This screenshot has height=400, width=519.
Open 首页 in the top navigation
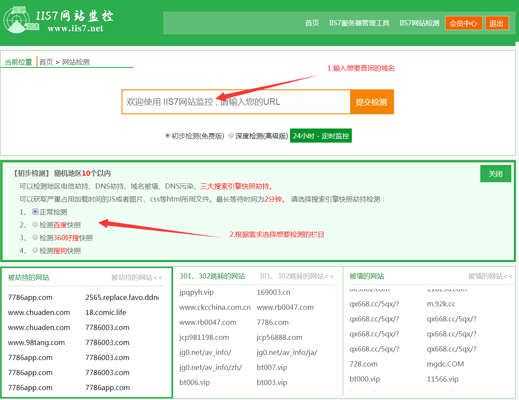click(312, 23)
